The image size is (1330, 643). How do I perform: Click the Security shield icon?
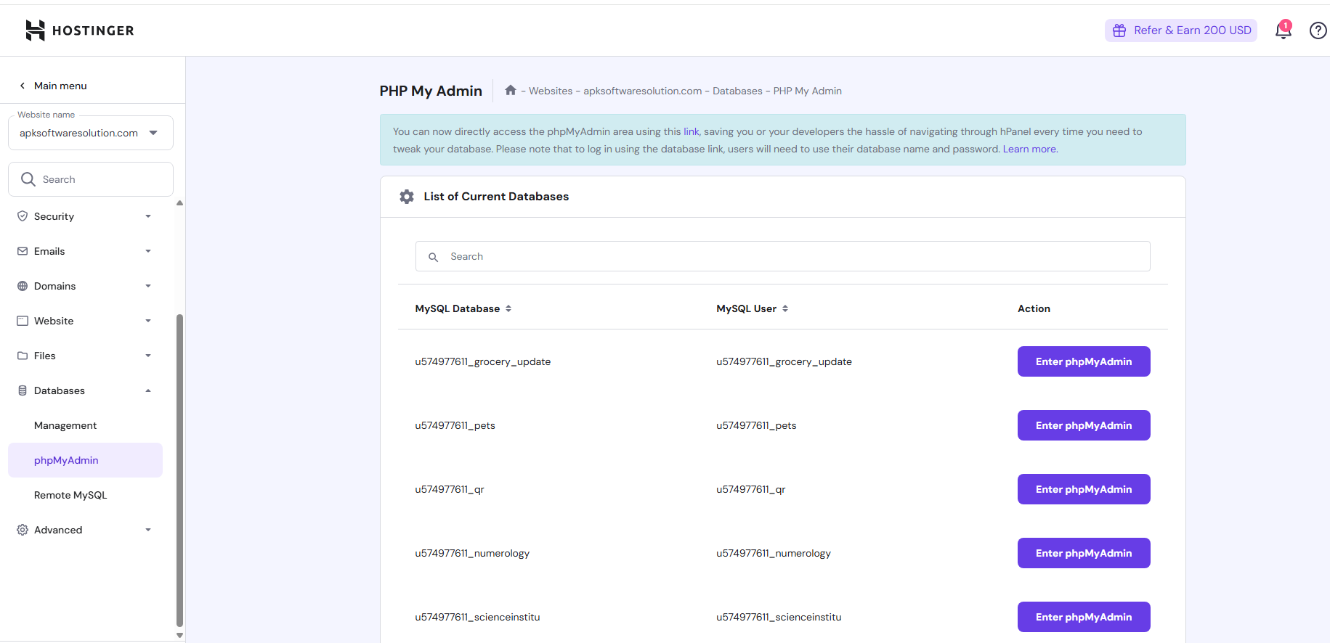click(23, 216)
